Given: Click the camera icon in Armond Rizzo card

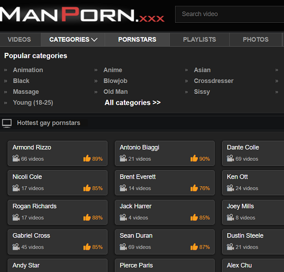Looking at the screenshot, I should click(x=16, y=158).
